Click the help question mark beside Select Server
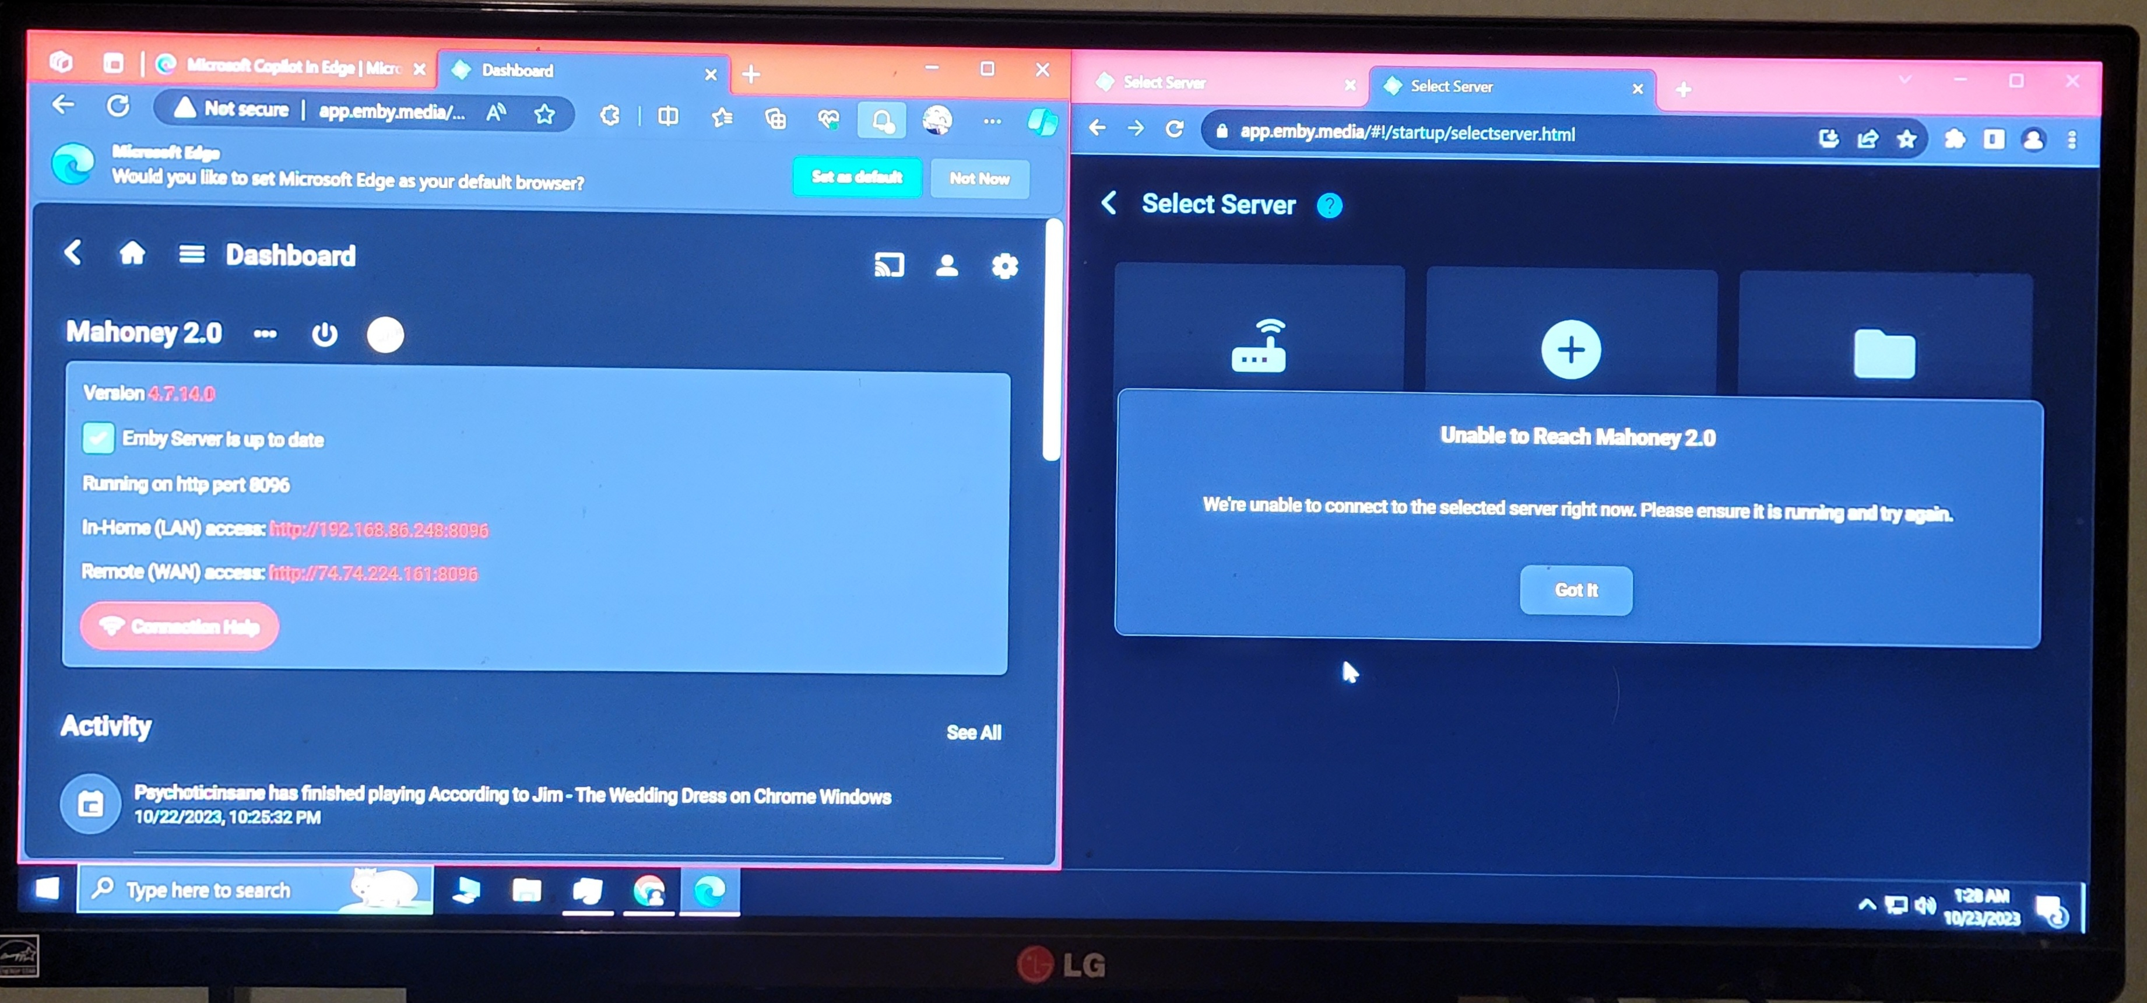 [x=1329, y=206]
